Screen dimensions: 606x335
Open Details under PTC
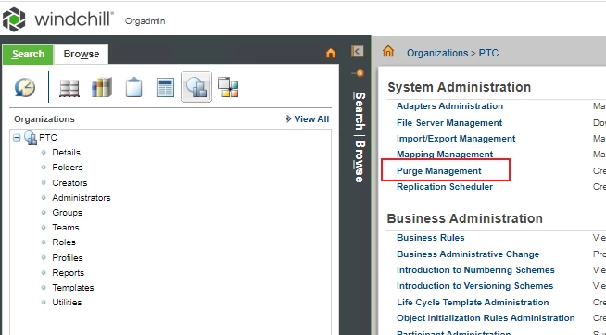[x=66, y=153]
